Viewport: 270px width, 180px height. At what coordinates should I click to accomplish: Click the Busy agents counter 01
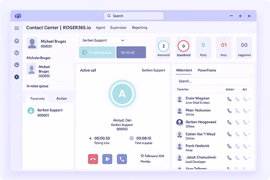[x=223, y=48]
